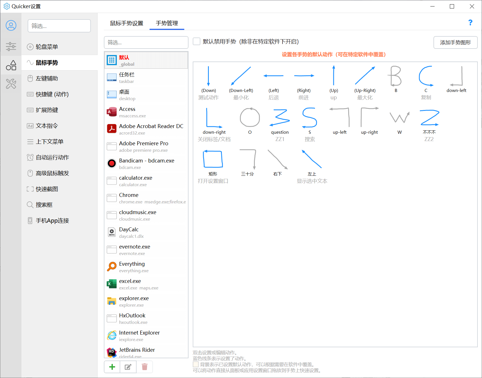The height and width of the screenshot is (378, 482).
Task: Open 快捷键 (动作) settings
Action: 60,94
